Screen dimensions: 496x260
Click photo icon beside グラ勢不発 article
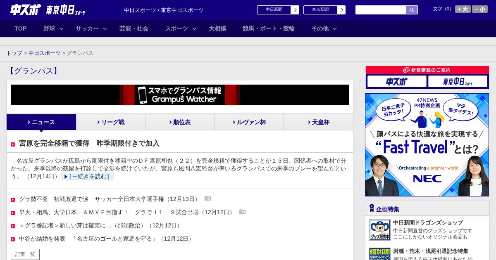click(x=207, y=199)
